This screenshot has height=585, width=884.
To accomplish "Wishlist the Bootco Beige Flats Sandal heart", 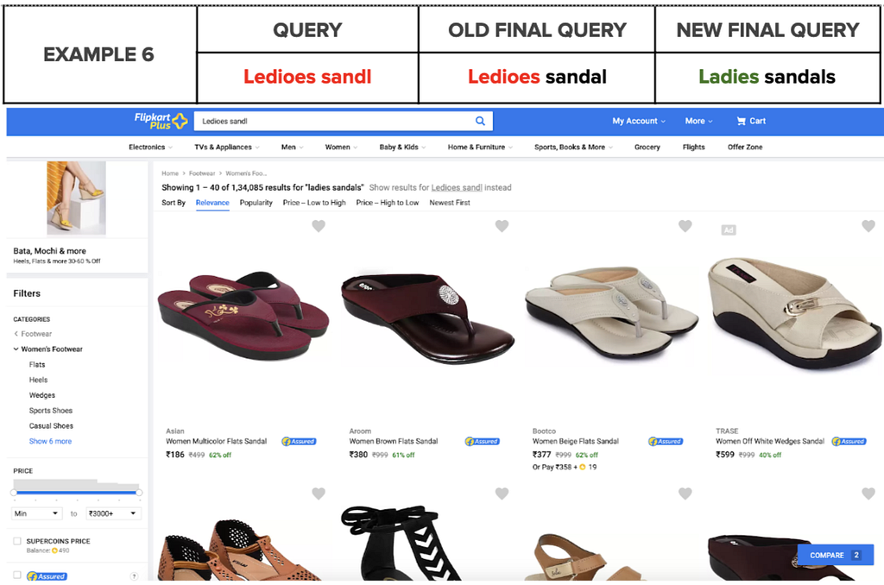I will (x=685, y=226).
